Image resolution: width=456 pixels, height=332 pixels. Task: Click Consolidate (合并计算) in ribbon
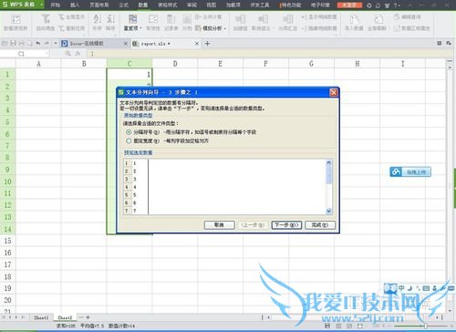pos(209,17)
